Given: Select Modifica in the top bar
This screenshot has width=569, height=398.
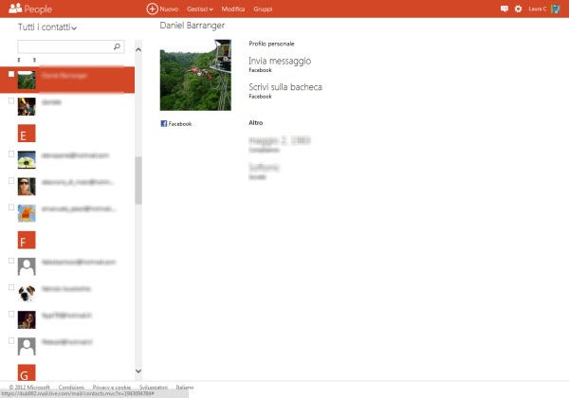Looking at the screenshot, I should click(233, 9).
